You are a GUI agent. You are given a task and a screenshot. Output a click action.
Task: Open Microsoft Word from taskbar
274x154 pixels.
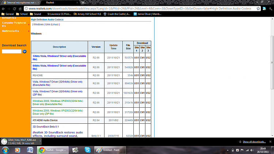[x=30, y=150]
